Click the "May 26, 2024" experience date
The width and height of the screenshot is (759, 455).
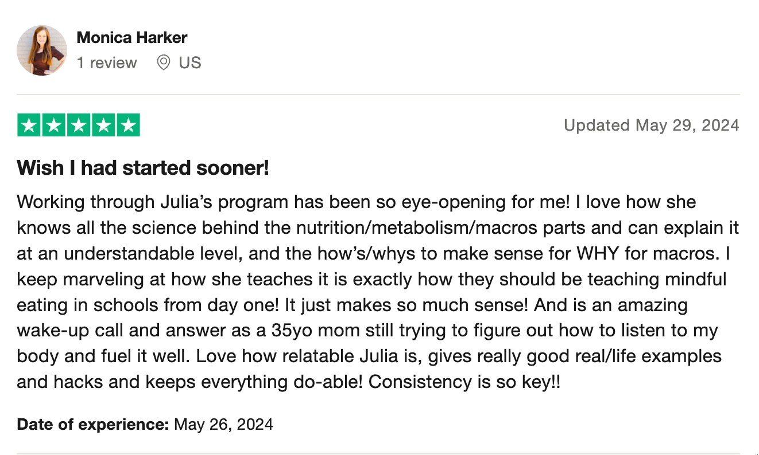pos(223,425)
